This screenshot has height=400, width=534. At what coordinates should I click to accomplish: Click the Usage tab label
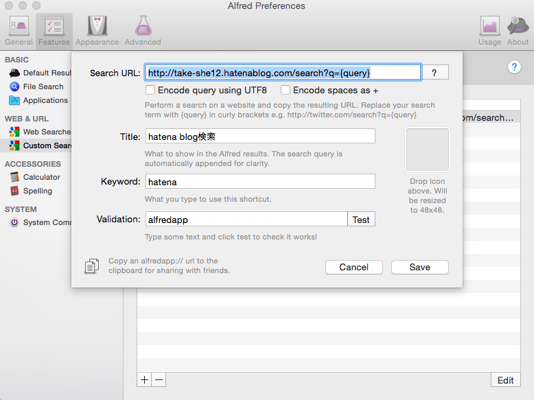(489, 42)
